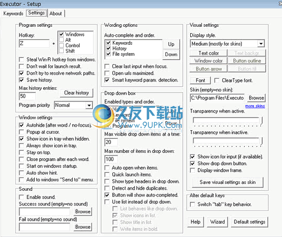282x237 pixels.
Task: Enable the Shift hotkey modifier
Action: (61, 51)
